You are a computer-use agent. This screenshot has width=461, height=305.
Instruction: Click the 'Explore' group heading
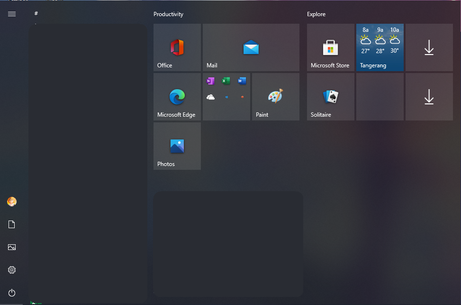click(316, 14)
